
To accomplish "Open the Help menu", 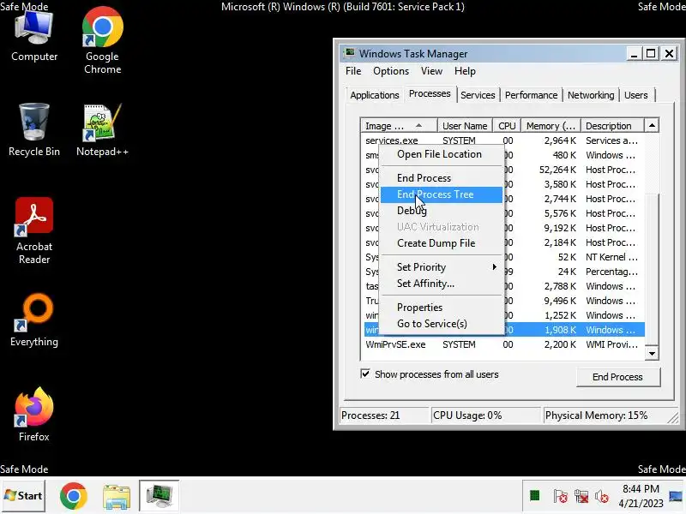I will click(465, 71).
